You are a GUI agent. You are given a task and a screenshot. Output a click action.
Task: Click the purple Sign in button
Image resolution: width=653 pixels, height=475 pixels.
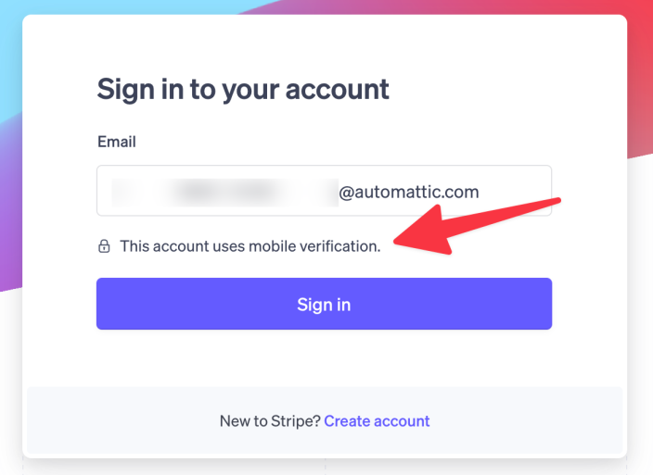(x=324, y=304)
